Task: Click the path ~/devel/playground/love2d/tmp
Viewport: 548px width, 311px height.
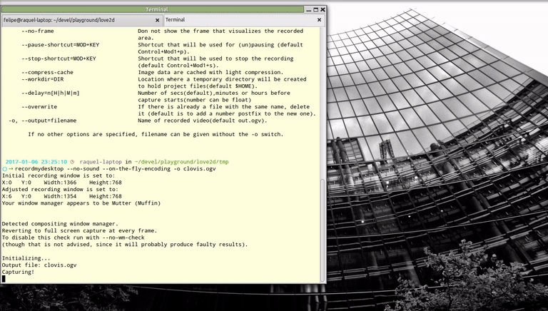Action: 181,162
